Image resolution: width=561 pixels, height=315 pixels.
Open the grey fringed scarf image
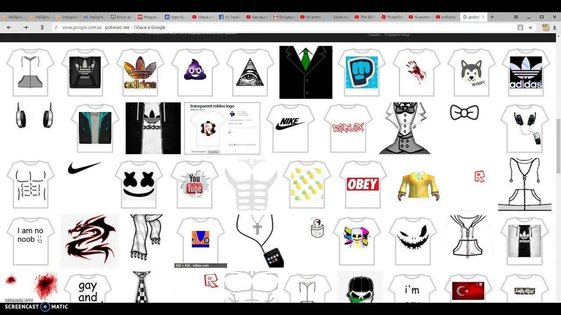[x=147, y=237]
